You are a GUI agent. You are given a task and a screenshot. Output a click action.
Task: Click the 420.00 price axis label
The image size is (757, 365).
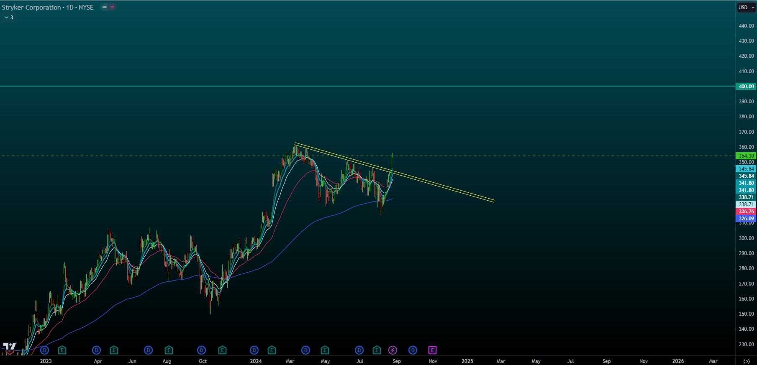746,56
